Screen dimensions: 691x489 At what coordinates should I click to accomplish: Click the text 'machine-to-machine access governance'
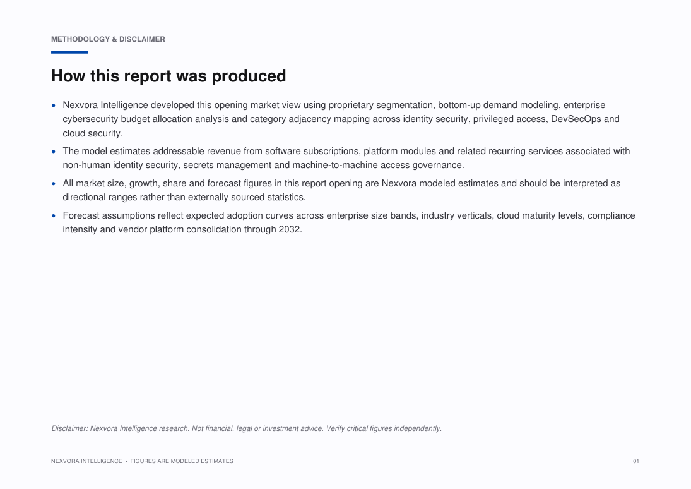[x=377, y=165]
